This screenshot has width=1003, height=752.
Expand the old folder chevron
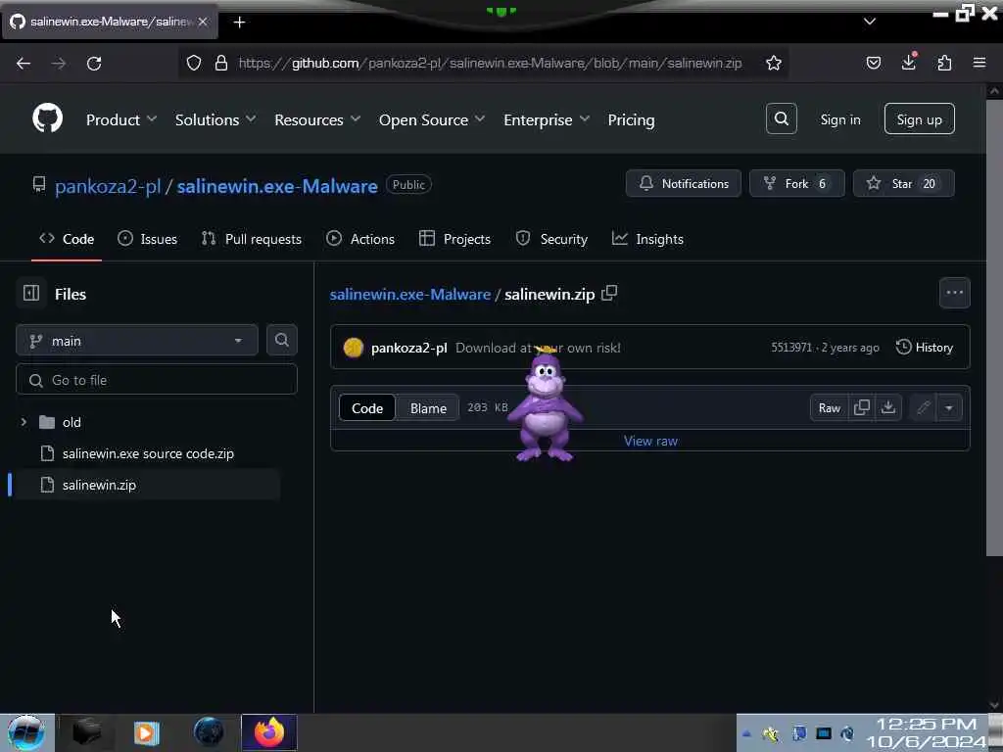[24, 422]
